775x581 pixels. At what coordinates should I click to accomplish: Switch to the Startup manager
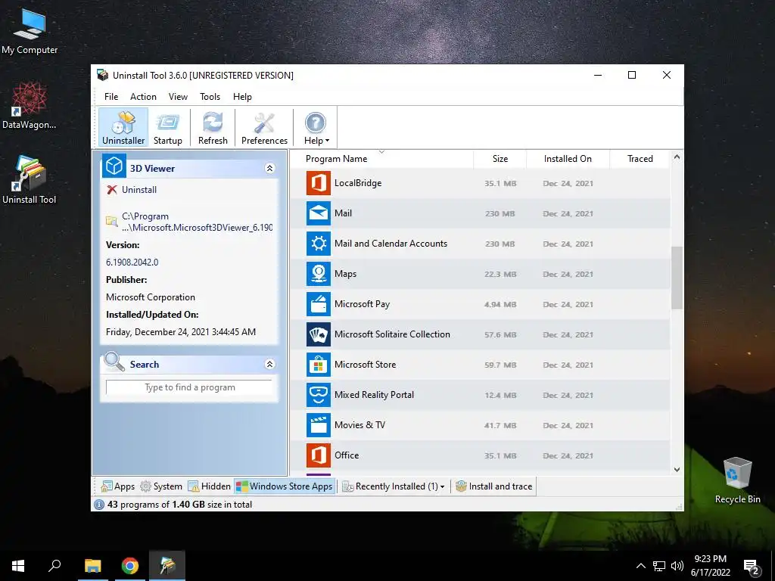coord(167,127)
